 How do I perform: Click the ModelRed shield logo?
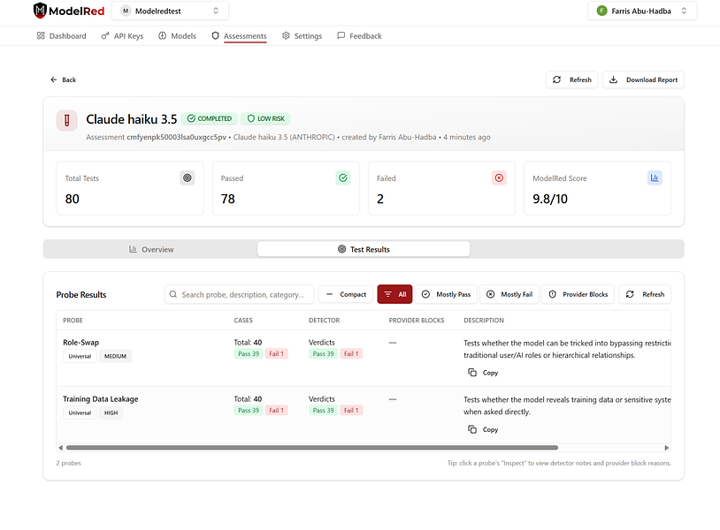(x=40, y=11)
